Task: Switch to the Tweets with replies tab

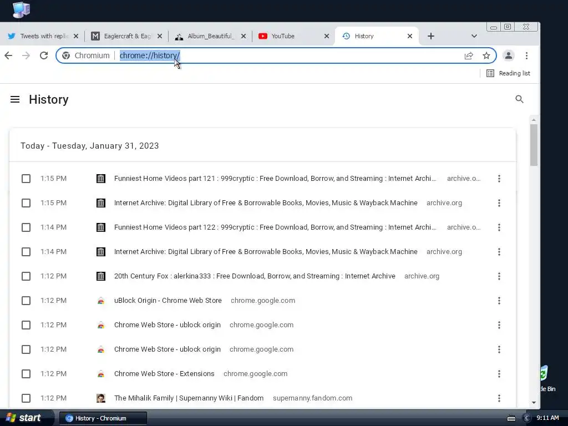Action: click(x=42, y=36)
